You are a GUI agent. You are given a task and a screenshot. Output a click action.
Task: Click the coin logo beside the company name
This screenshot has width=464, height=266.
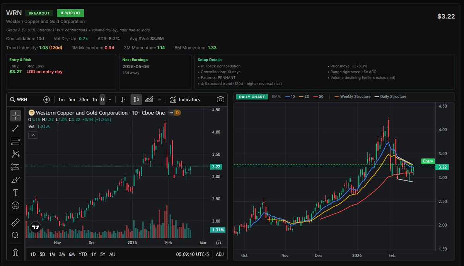pyautogui.click(x=32, y=113)
